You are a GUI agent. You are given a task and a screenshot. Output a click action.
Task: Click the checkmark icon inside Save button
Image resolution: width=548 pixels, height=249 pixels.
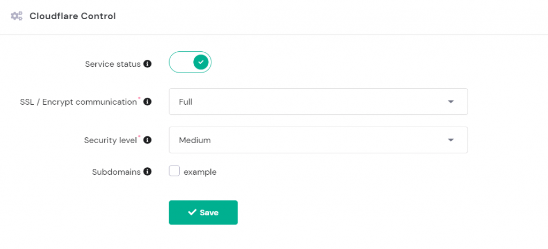click(x=192, y=213)
